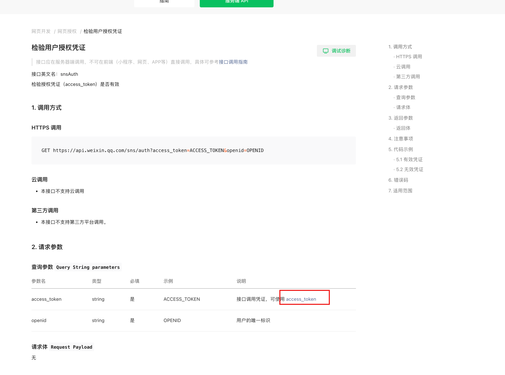
Task: Go to 网页开发 breadcrumb
Action: pos(41,31)
